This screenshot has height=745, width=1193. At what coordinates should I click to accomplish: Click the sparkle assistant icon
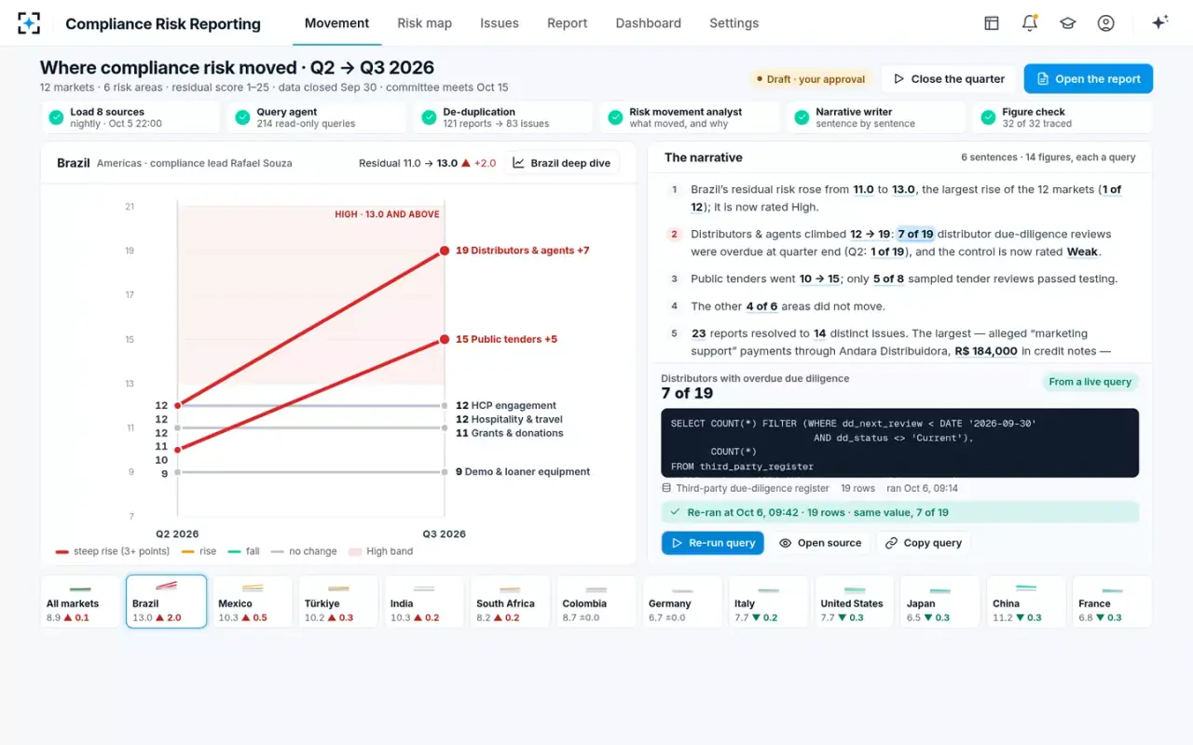point(1159,23)
